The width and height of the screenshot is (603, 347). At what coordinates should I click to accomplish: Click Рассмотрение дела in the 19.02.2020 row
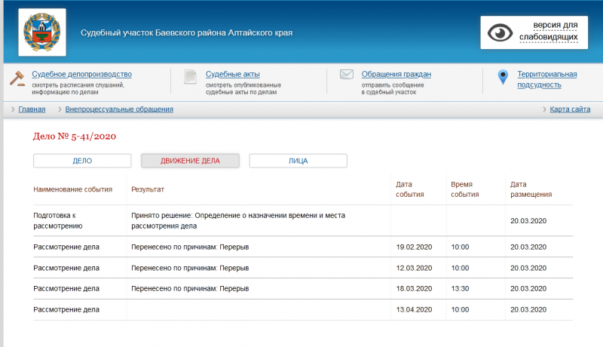[x=66, y=247]
